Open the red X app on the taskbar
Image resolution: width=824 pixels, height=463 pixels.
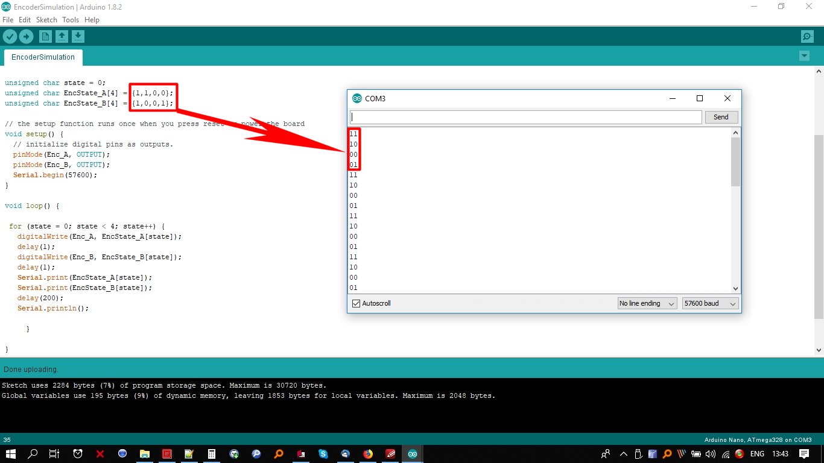pos(100,454)
